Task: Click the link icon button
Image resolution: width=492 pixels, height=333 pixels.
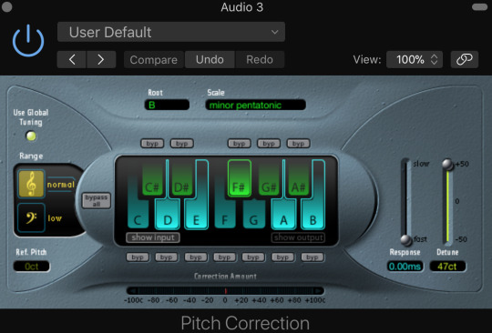Action: (465, 59)
